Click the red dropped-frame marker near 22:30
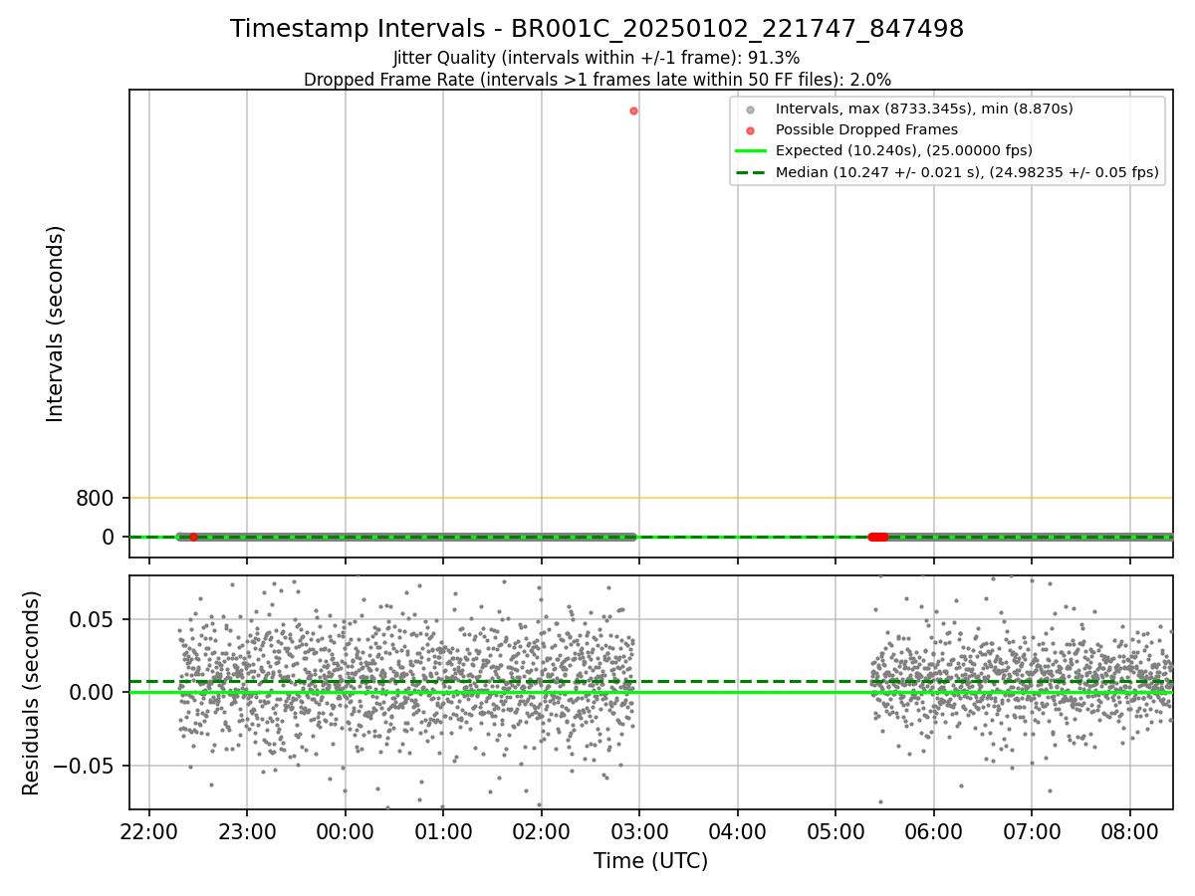 point(193,537)
